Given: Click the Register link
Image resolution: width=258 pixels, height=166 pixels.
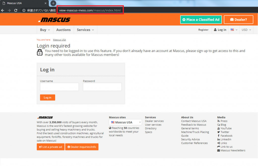Looking at the screenshot, I should pyautogui.click(x=203, y=30).
